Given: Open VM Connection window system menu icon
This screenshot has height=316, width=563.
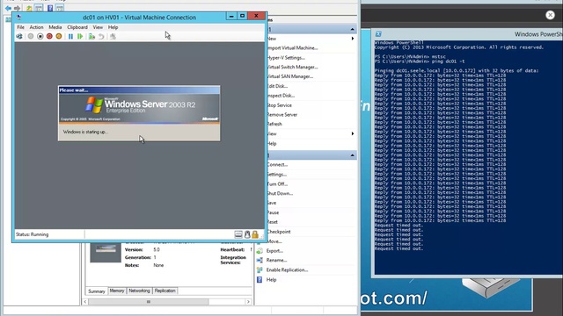Looking at the screenshot, I should click(x=18, y=17).
